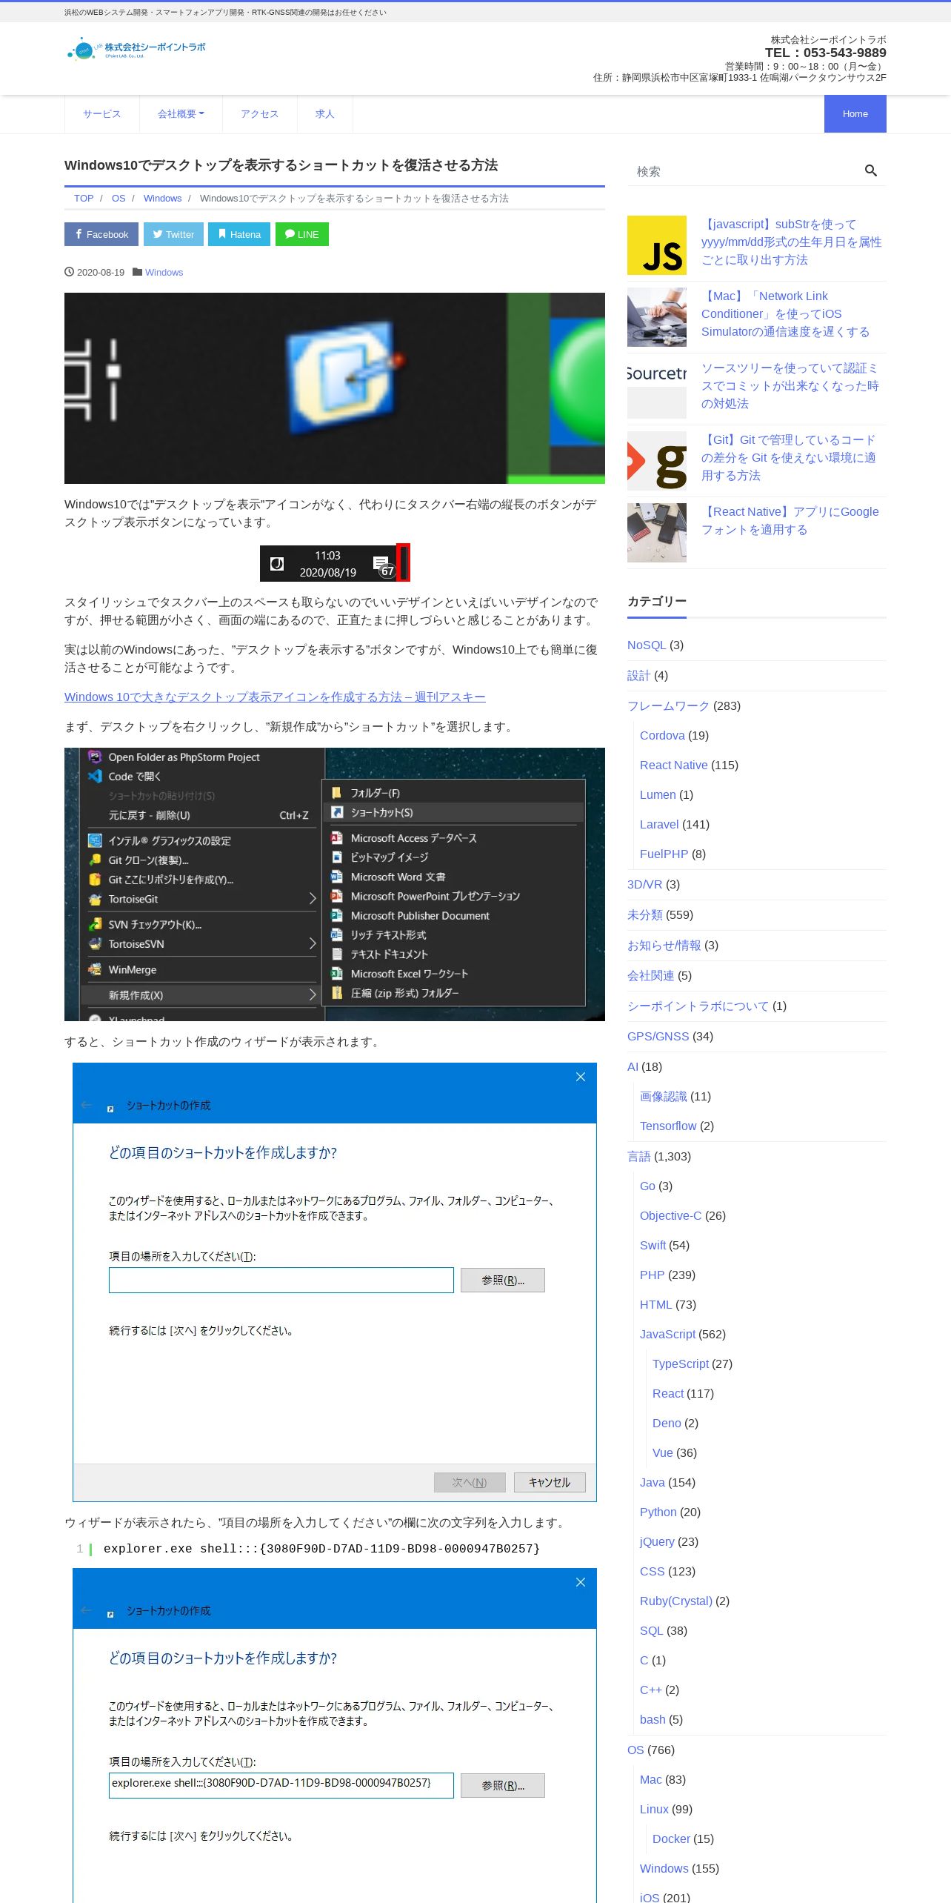Open the Laravel category
The image size is (951, 1903).
[x=659, y=825]
